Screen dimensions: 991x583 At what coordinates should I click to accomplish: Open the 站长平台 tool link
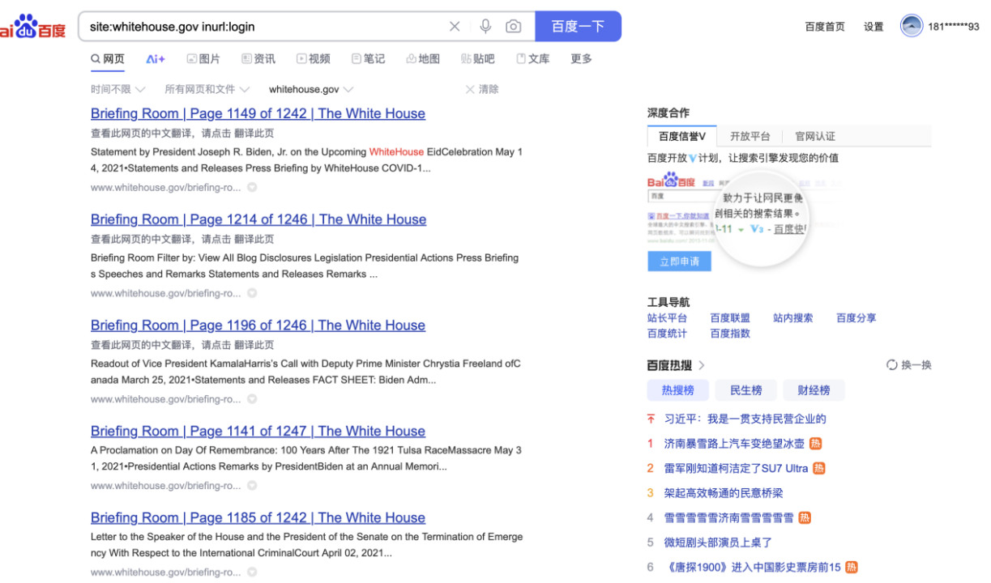pos(667,318)
